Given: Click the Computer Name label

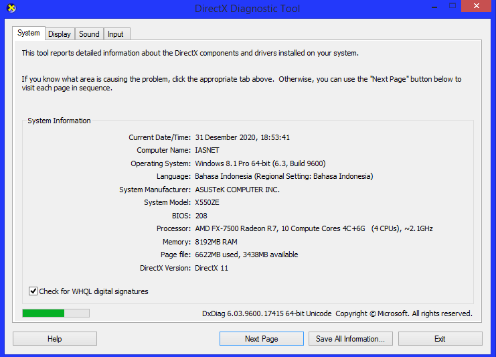Looking at the screenshot, I should click(163, 150).
